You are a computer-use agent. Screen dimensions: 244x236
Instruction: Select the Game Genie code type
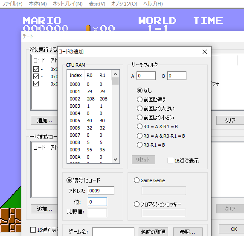coord(137,180)
